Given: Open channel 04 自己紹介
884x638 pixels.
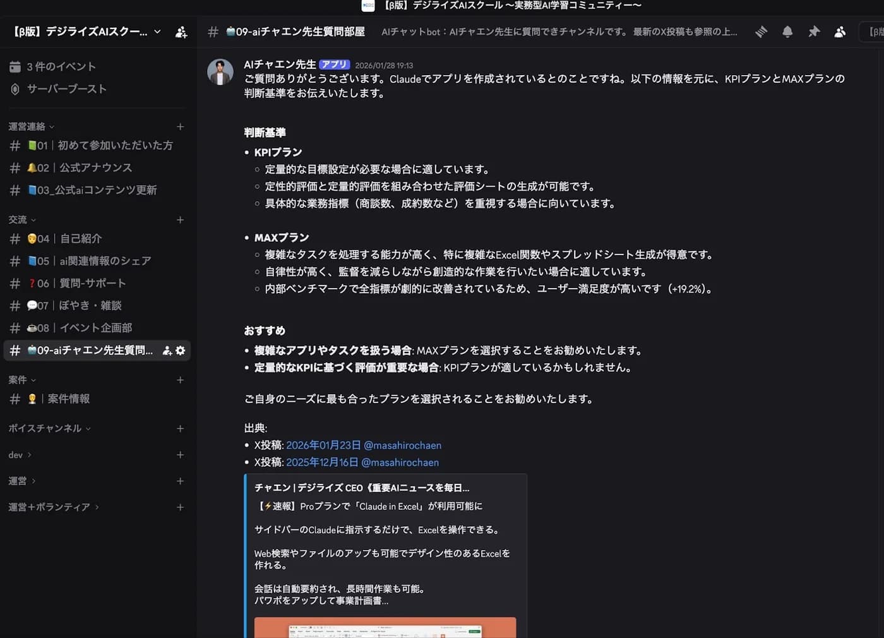Looking at the screenshot, I should 97,239.
